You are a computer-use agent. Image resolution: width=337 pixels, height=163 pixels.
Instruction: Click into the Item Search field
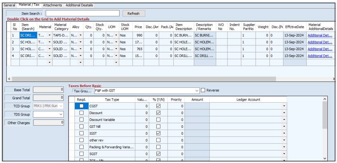coord(83,13)
